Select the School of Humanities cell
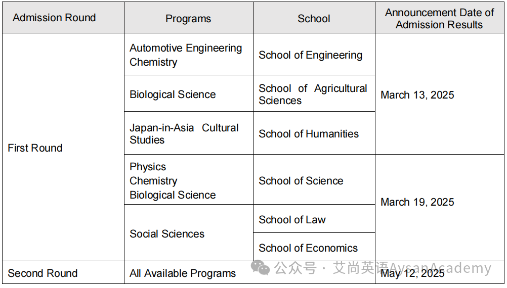Viewport: 507px width, 288px height. (314, 133)
